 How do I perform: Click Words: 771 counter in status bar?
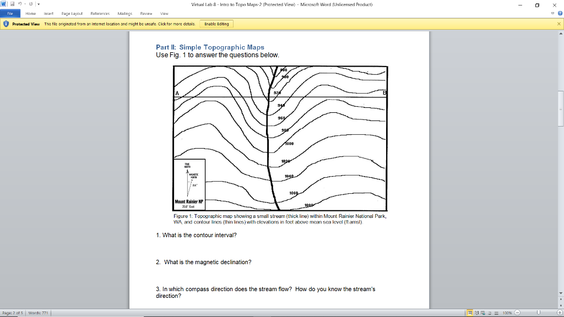point(39,312)
